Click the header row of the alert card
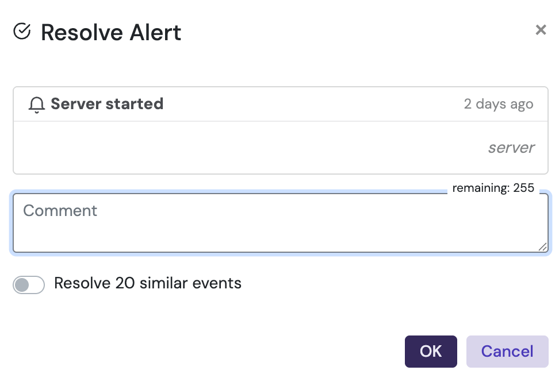Screen dimensions: 559x378 click(280, 104)
